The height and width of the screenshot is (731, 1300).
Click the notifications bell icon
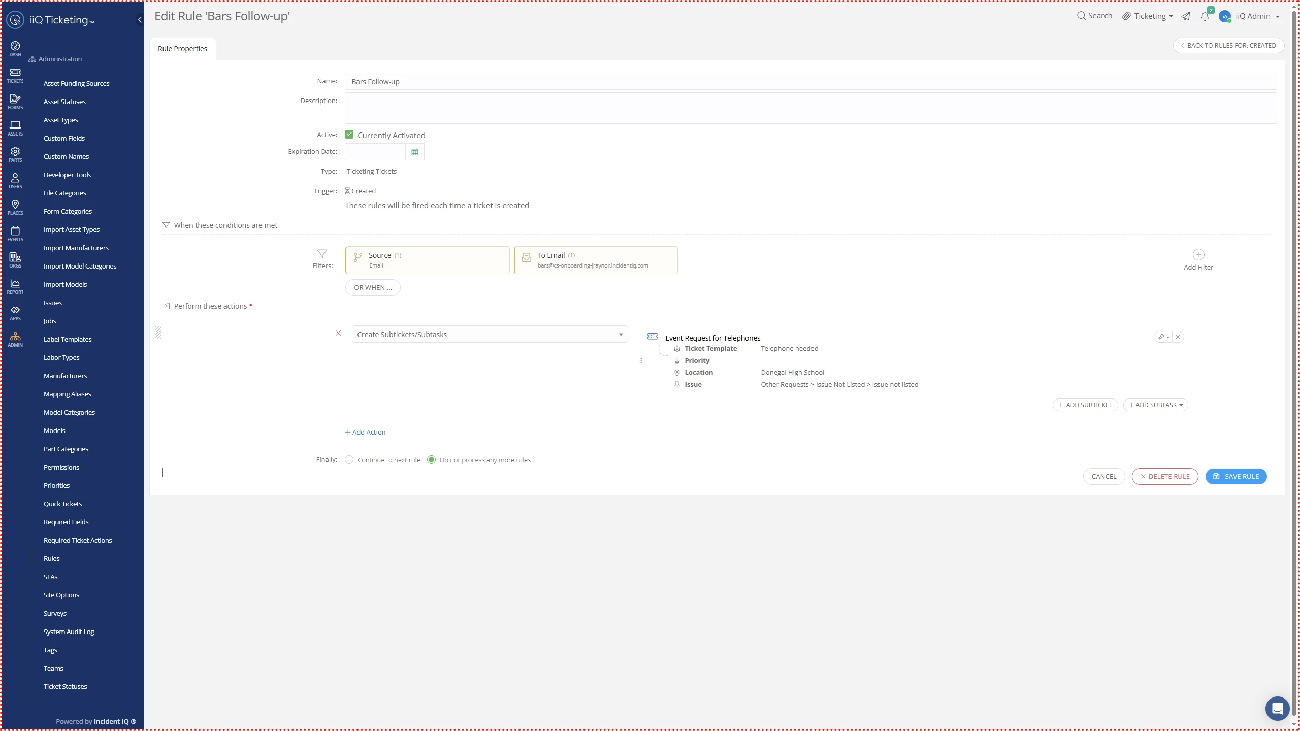[x=1205, y=16]
